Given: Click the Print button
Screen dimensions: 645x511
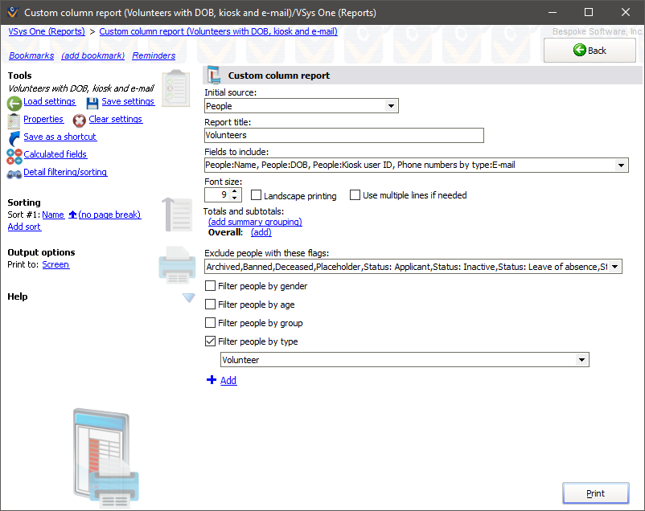Looking at the screenshot, I should (x=595, y=493).
